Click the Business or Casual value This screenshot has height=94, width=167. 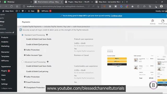pyautogui.click(x=81, y=55)
